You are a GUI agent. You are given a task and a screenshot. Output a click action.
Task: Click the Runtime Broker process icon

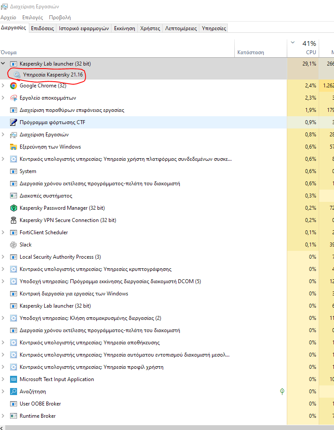tap(14, 416)
